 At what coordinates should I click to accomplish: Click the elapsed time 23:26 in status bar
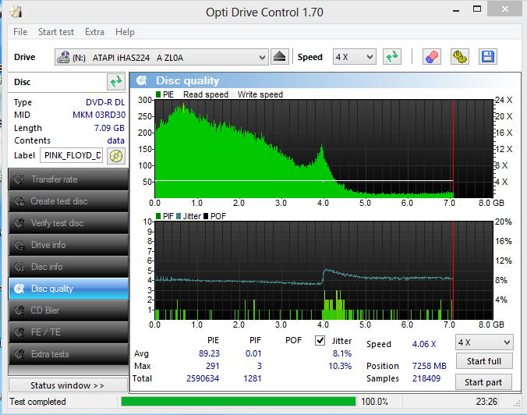(486, 402)
